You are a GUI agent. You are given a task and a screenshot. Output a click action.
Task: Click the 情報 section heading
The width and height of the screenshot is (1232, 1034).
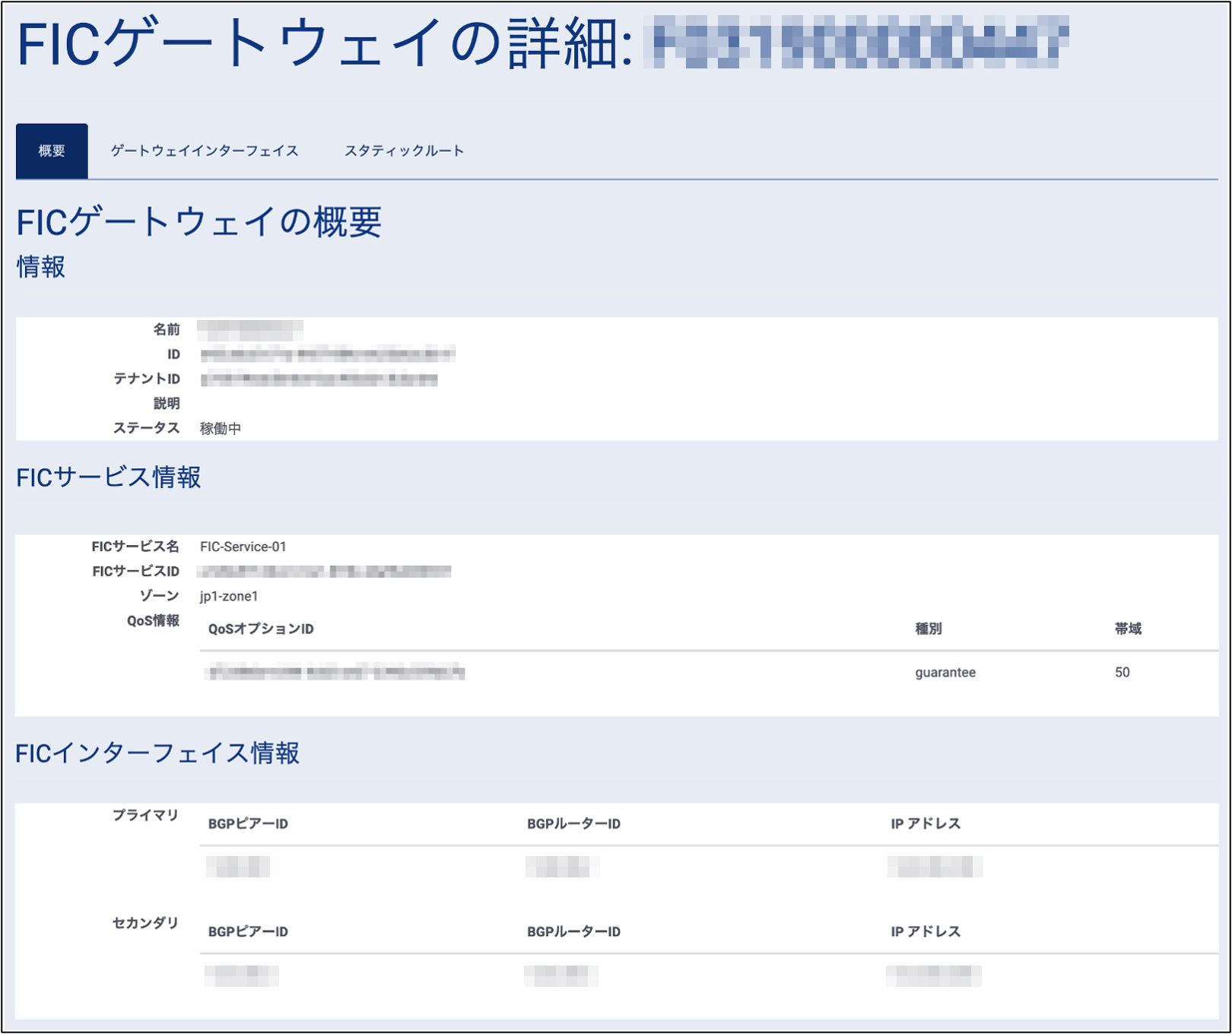point(41,267)
